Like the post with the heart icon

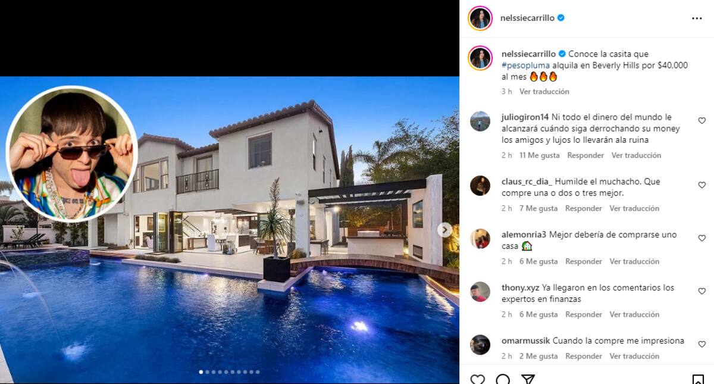[x=477, y=379]
